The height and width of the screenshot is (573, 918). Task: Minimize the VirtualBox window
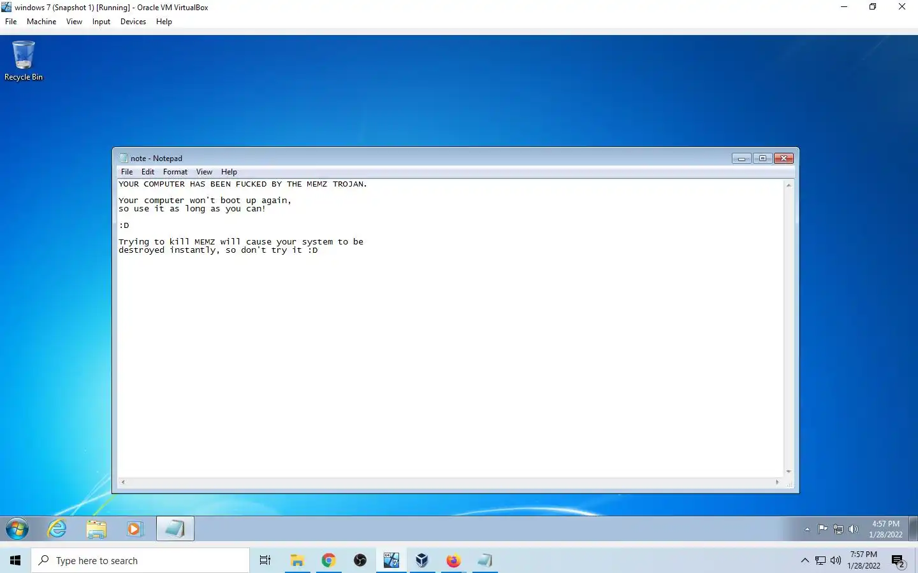pos(844,7)
